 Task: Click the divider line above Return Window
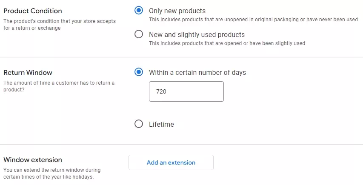(x=181, y=57)
